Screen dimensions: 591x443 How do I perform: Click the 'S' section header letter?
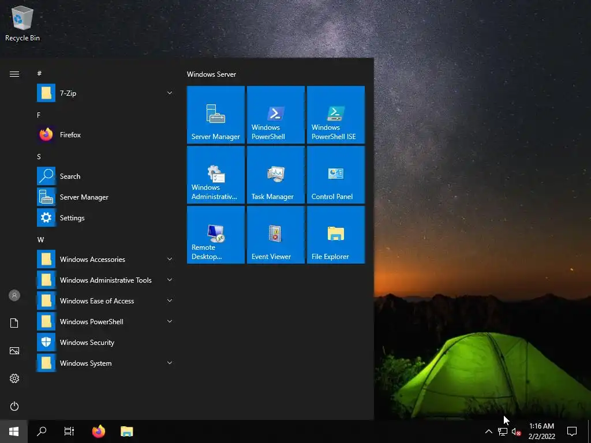pyautogui.click(x=39, y=157)
